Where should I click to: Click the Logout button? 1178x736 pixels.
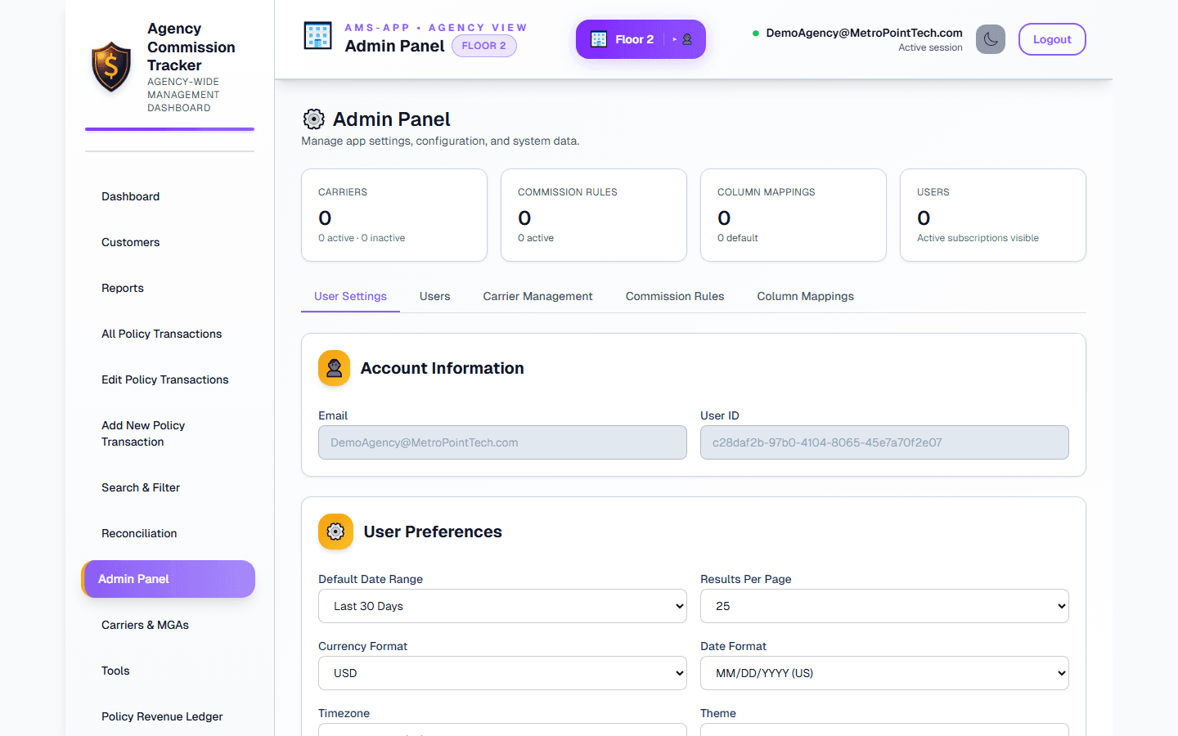[1052, 38]
